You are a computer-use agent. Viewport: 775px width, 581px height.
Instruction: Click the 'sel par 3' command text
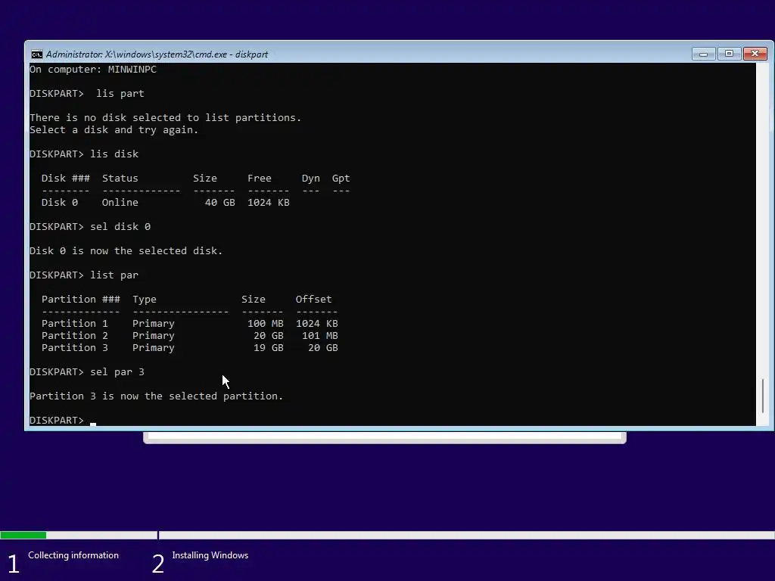pyautogui.click(x=117, y=372)
